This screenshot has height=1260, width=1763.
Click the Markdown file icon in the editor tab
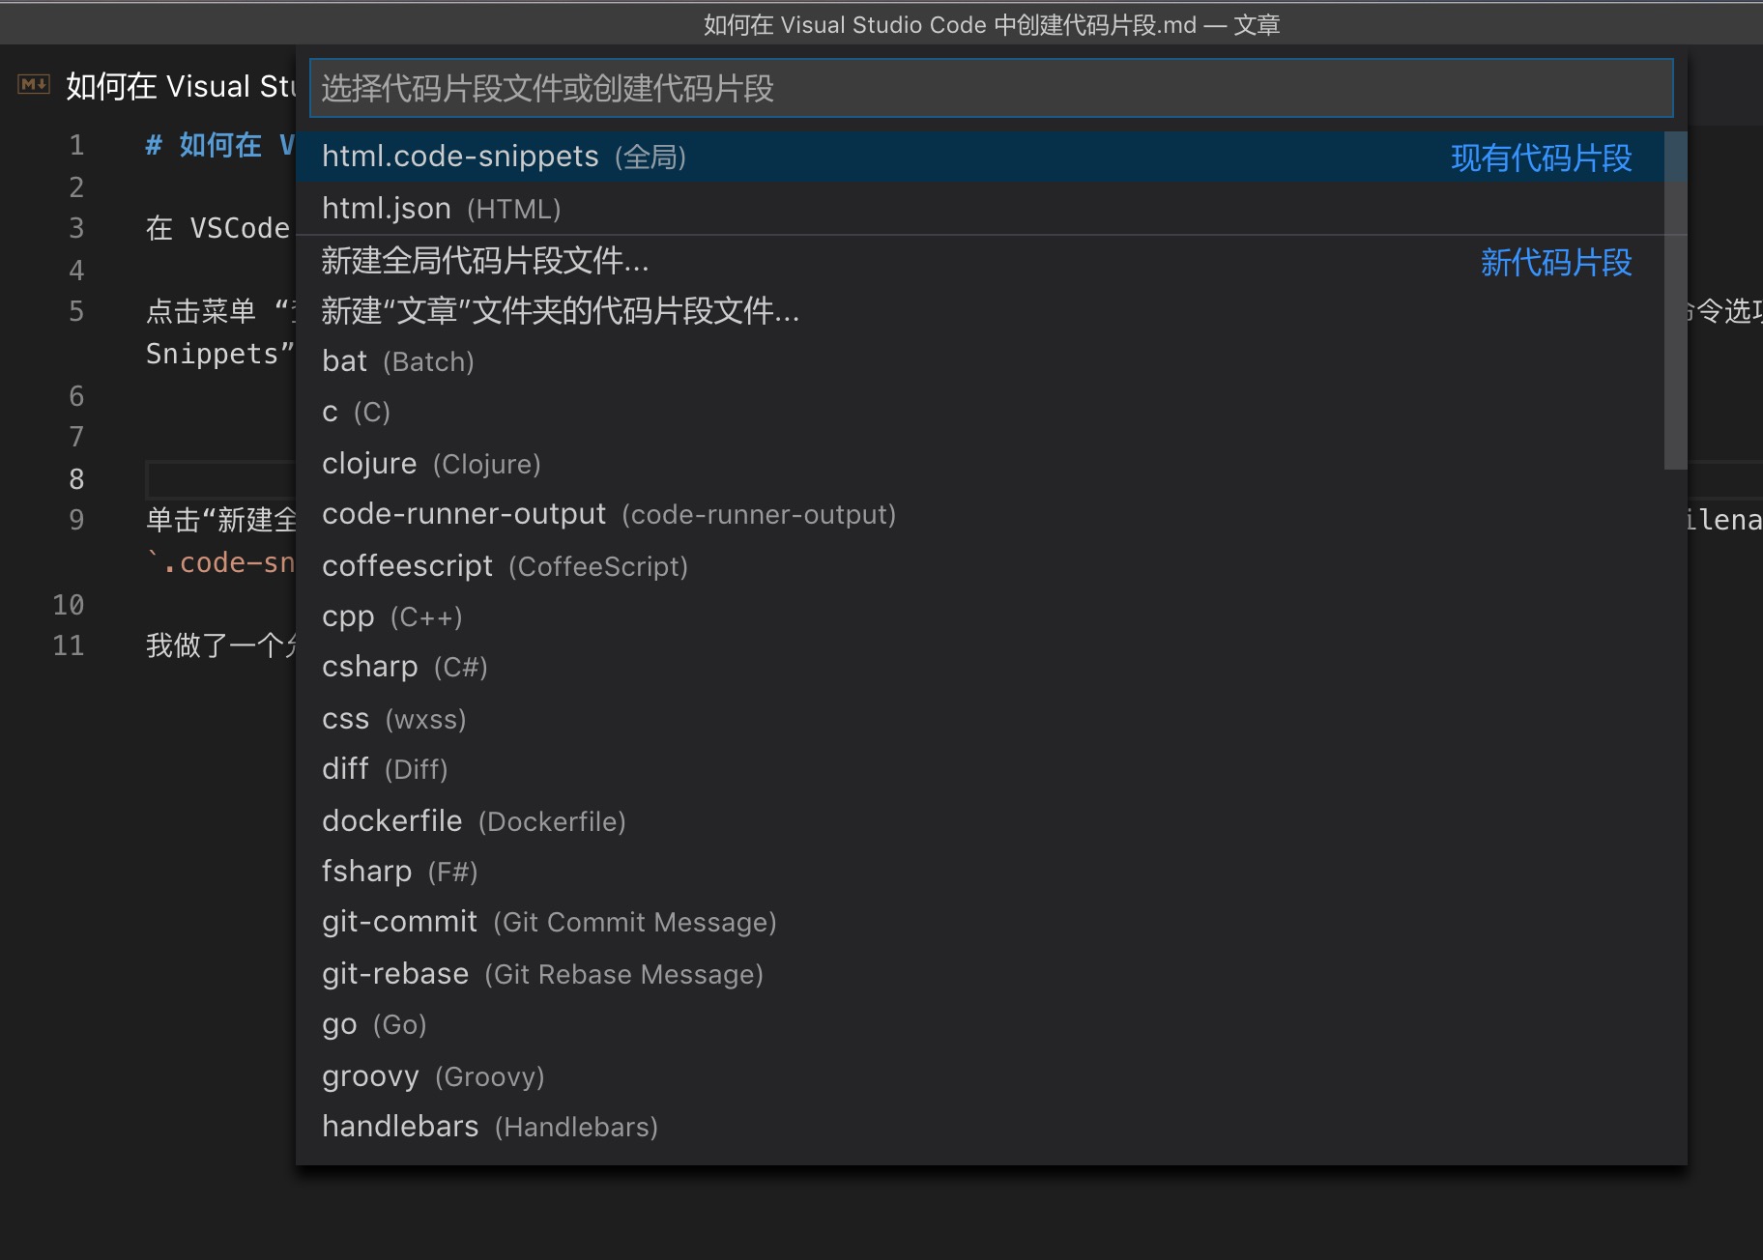pyautogui.click(x=34, y=85)
